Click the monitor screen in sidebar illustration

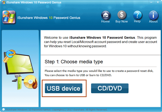[20, 64]
